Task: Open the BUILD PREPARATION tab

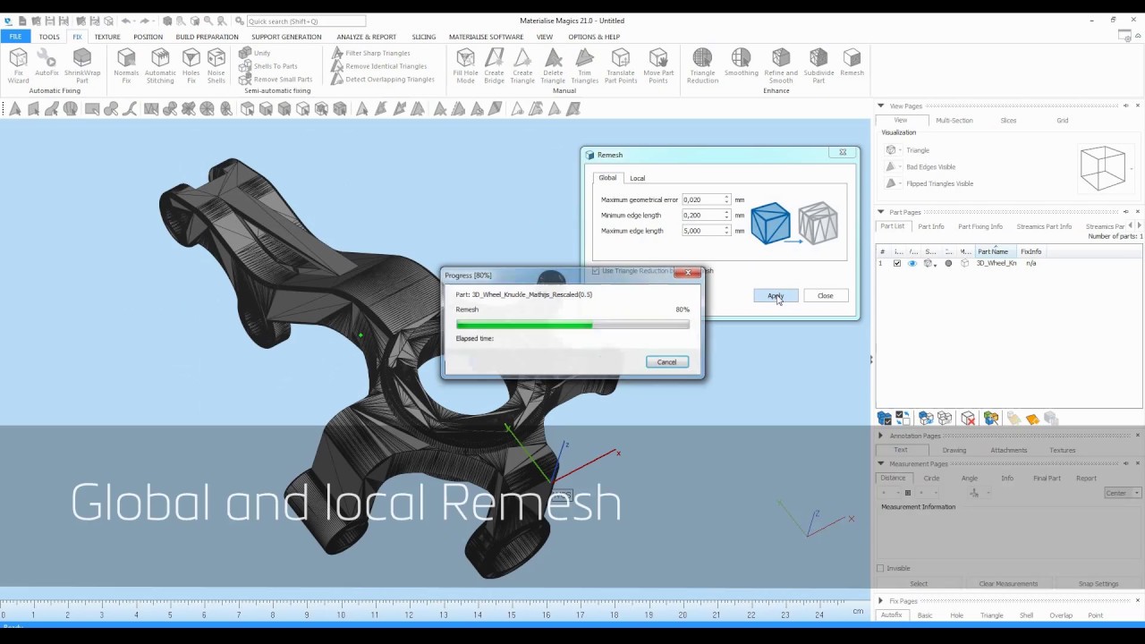Action: coord(207,37)
